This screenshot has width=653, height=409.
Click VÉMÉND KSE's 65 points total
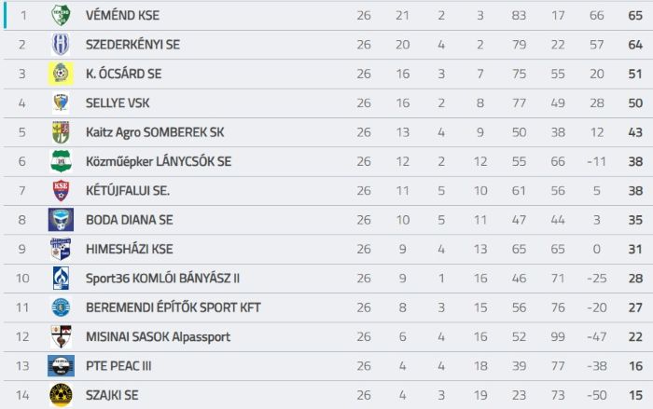coord(635,16)
